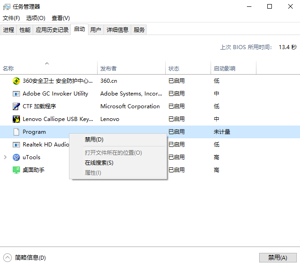Image resolution: width=300 pixels, height=267 pixels.
Task: Click the Adobe GC Invoker Utility icon
Action: [x=16, y=94]
